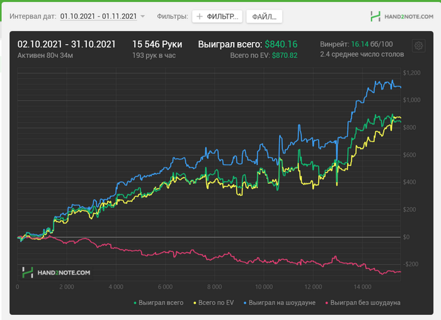The width and height of the screenshot is (441, 320).
Task: Click the $1,000 y-axis label
Action: (412, 100)
